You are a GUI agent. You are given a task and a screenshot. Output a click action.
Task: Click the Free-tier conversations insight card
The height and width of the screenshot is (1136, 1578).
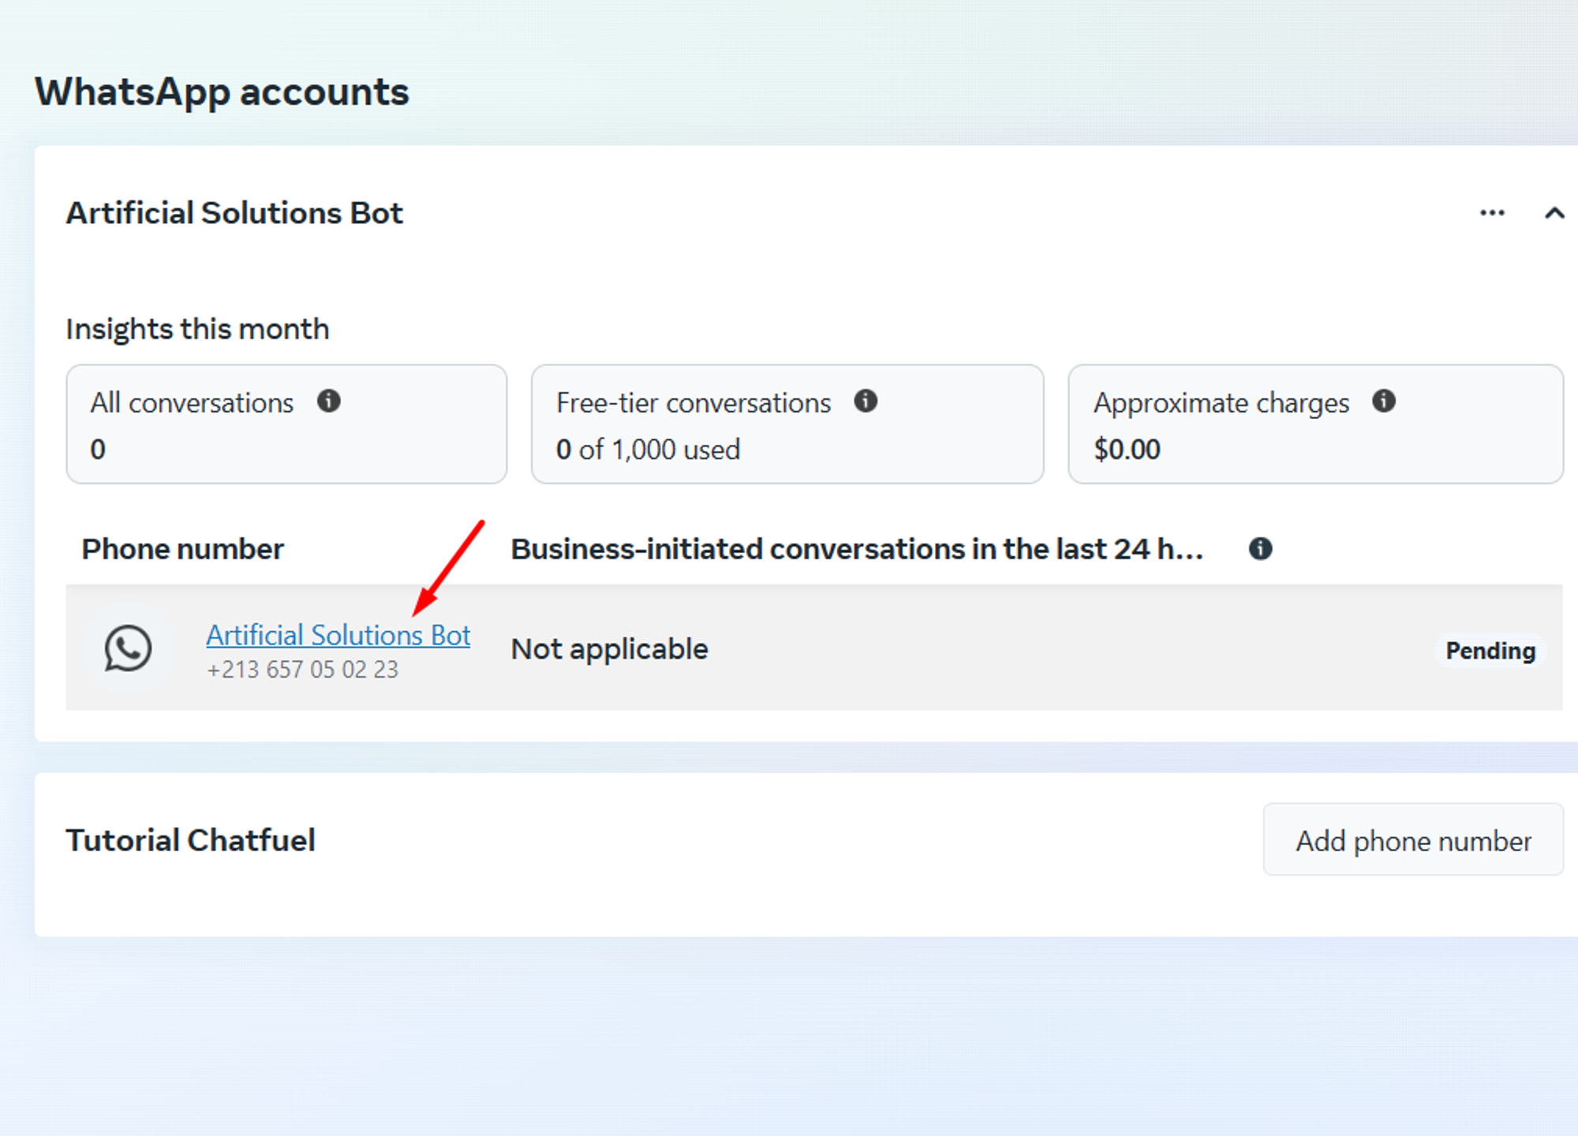pyautogui.click(x=787, y=424)
